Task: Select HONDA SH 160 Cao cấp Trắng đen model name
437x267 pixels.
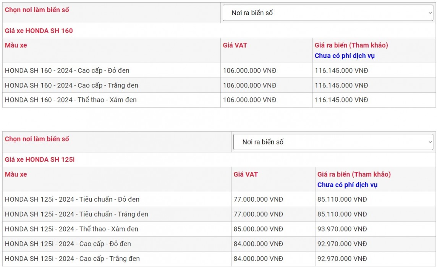Action: (71, 85)
